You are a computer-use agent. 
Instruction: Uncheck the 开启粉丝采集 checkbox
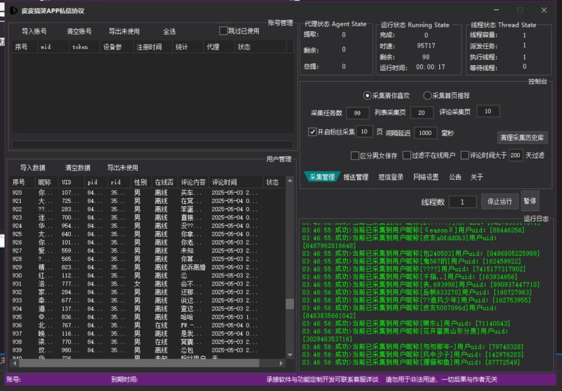click(x=313, y=132)
